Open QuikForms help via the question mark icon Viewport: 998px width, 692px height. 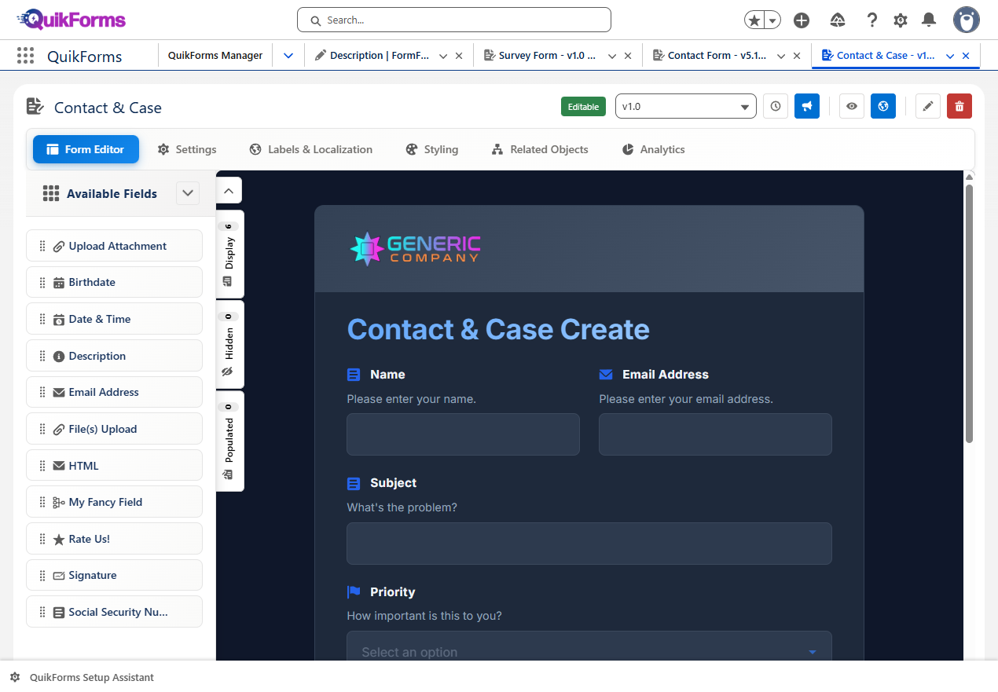point(872,20)
